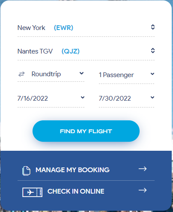Open the 7/30/2022 return date chevron
The height and width of the screenshot is (212, 173).
coord(152,97)
